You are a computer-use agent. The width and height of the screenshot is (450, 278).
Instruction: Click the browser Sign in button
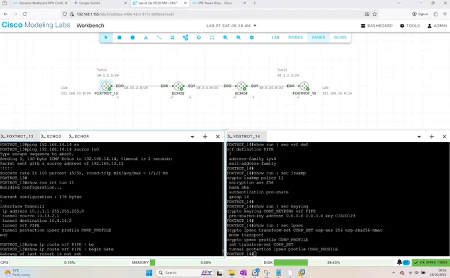tap(420, 14)
